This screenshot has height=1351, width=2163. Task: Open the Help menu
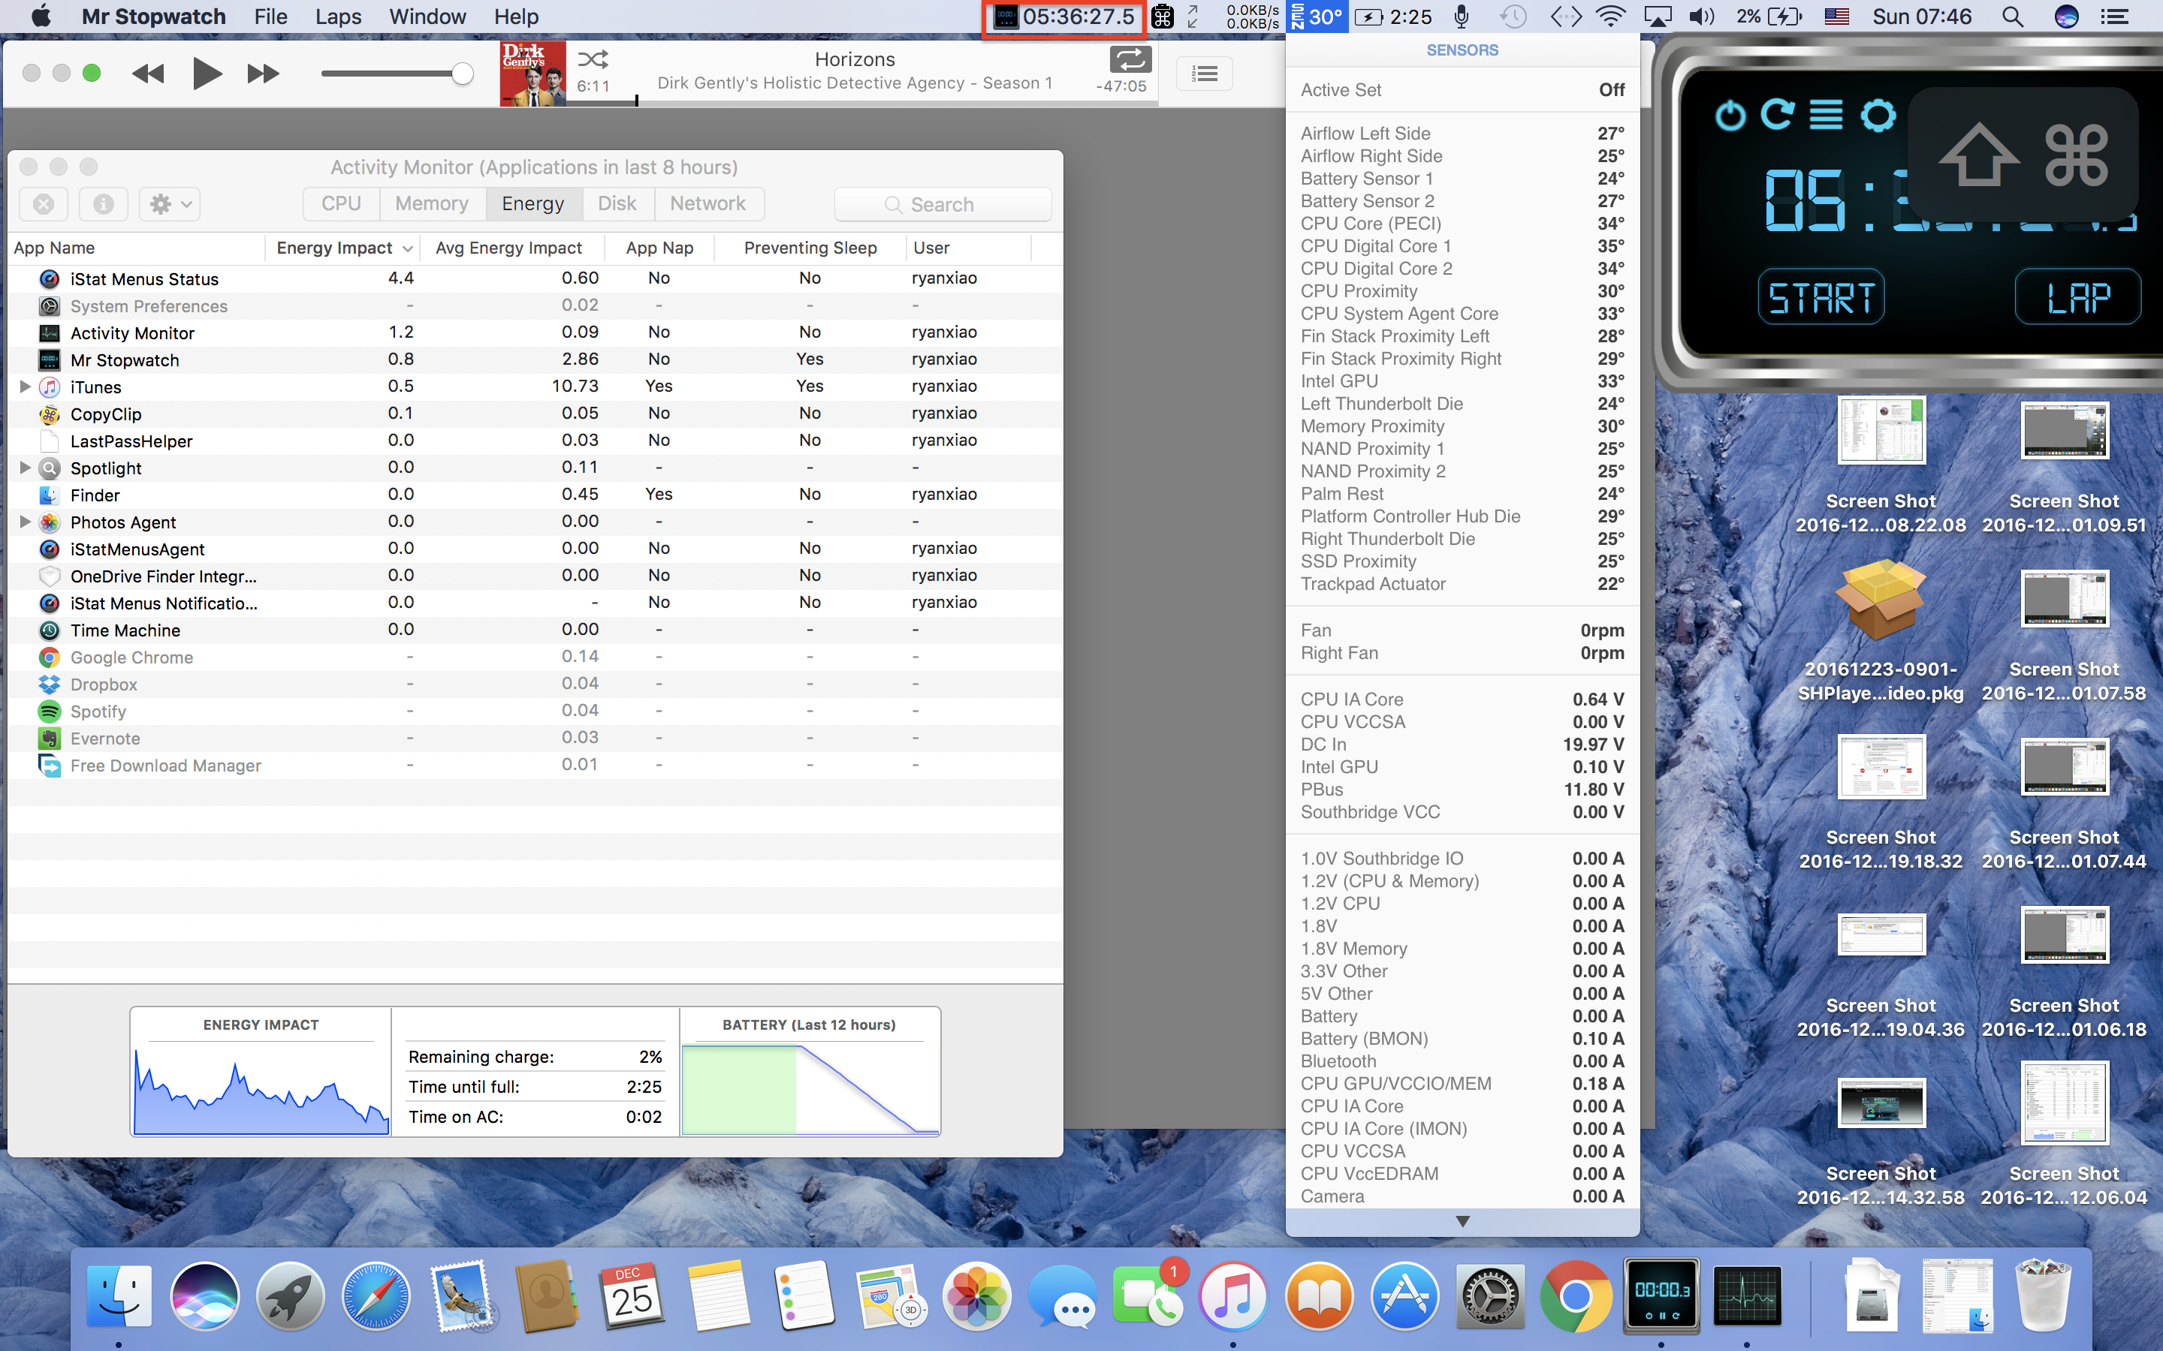tap(517, 16)
